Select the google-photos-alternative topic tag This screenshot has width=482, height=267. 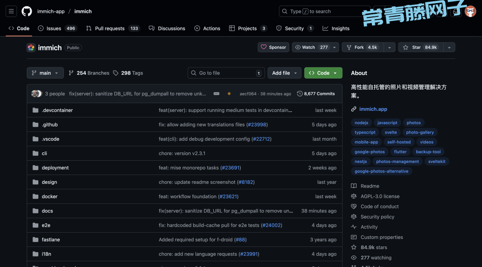click(x=381, y=171)
